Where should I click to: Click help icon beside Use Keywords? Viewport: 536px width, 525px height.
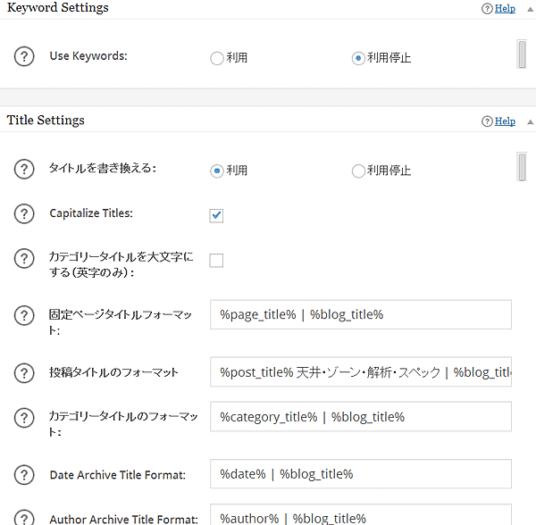coord(24,56)
